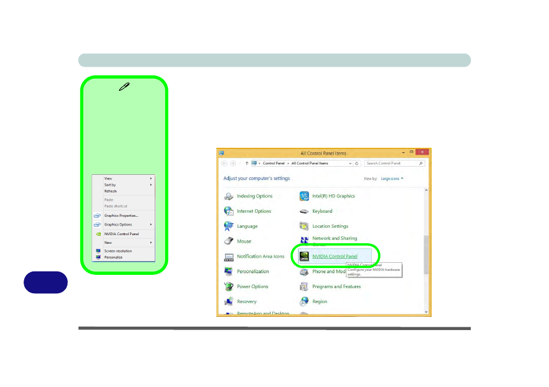Click the scrollbar up arrow
Viewport: 549px width, 387px height.
click(426, 190)
